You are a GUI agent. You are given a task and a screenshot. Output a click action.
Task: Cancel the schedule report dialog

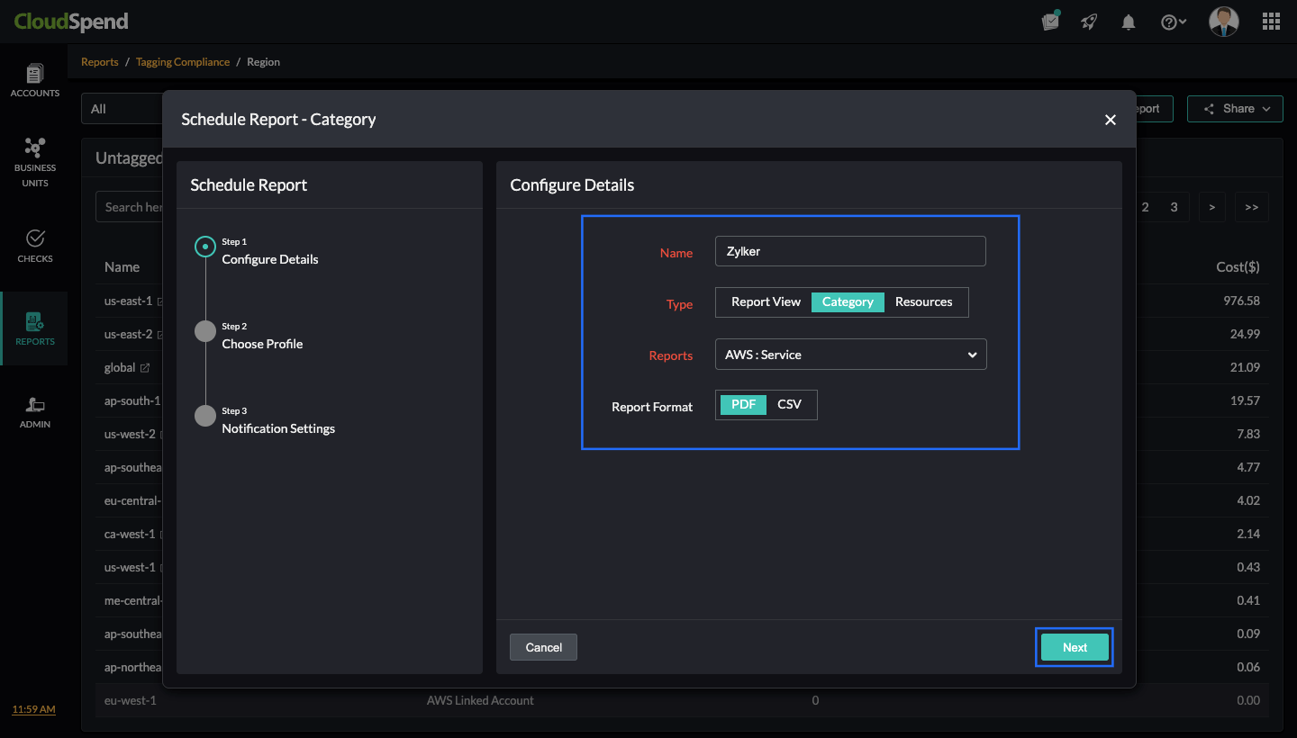[x=543, y=647]
